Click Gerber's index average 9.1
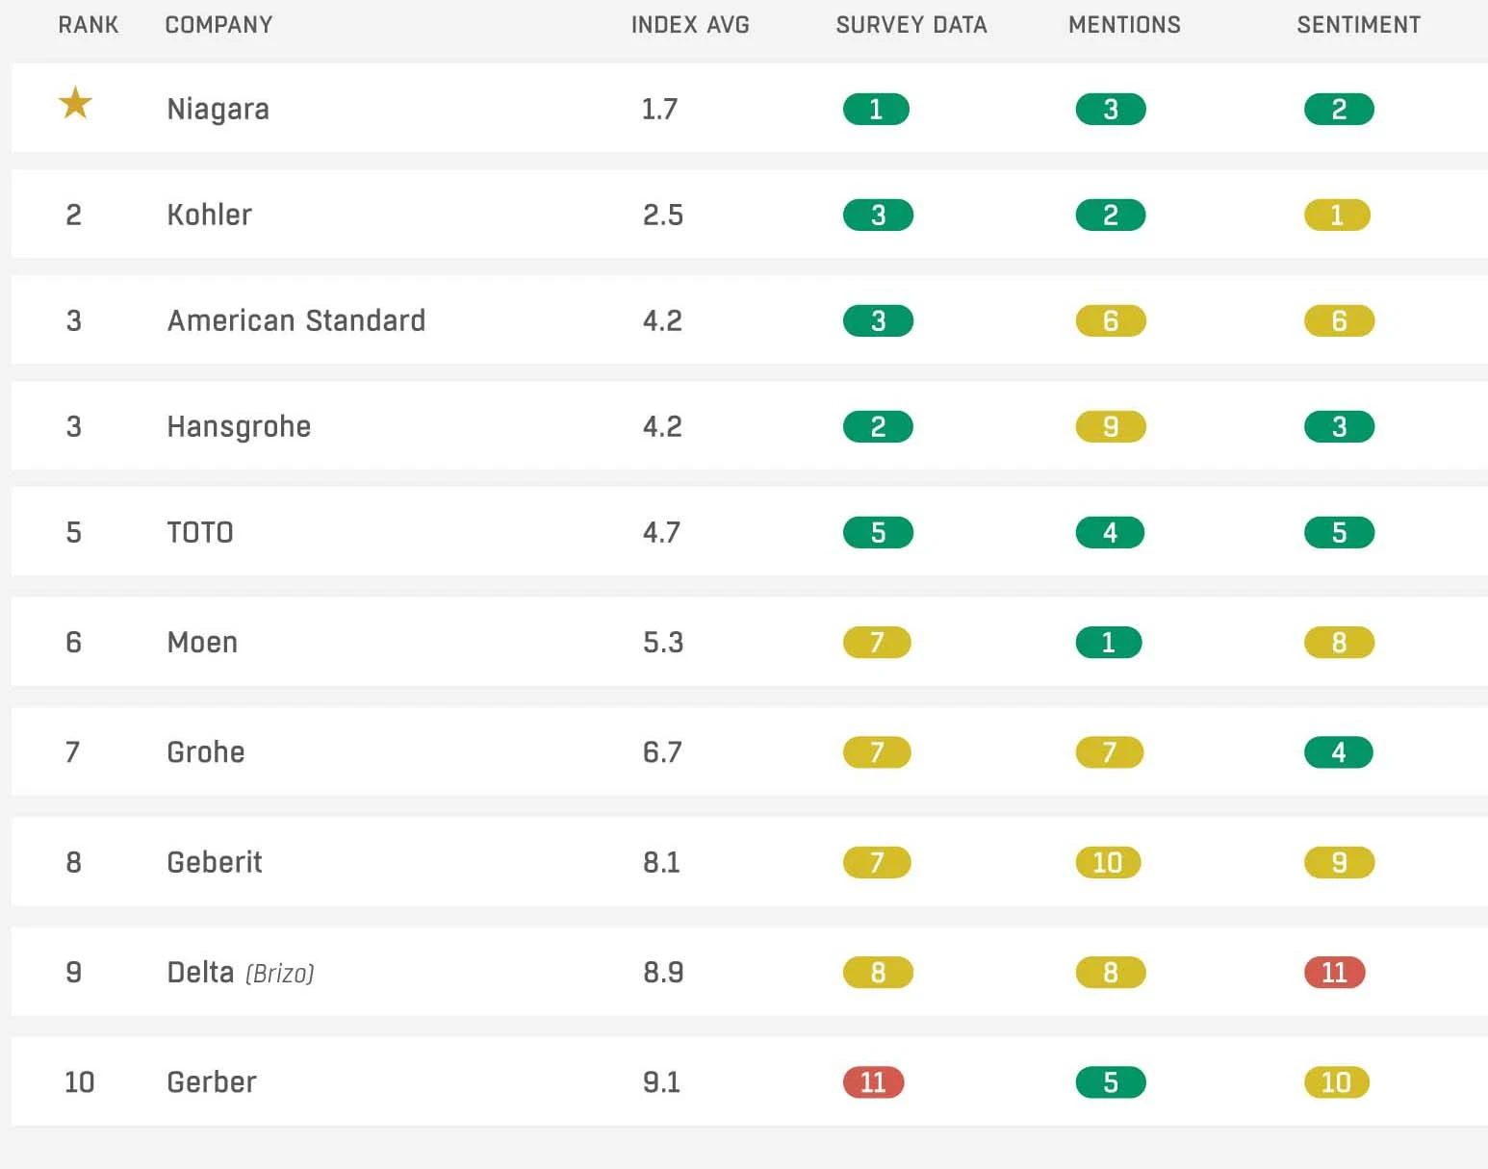This screenshot has height=1169, width=1488. [661, 1082]
